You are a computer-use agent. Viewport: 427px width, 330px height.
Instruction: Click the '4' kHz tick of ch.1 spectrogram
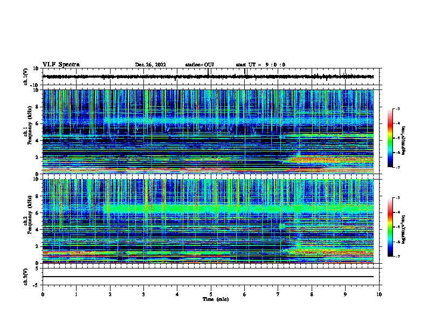[37, 141]
